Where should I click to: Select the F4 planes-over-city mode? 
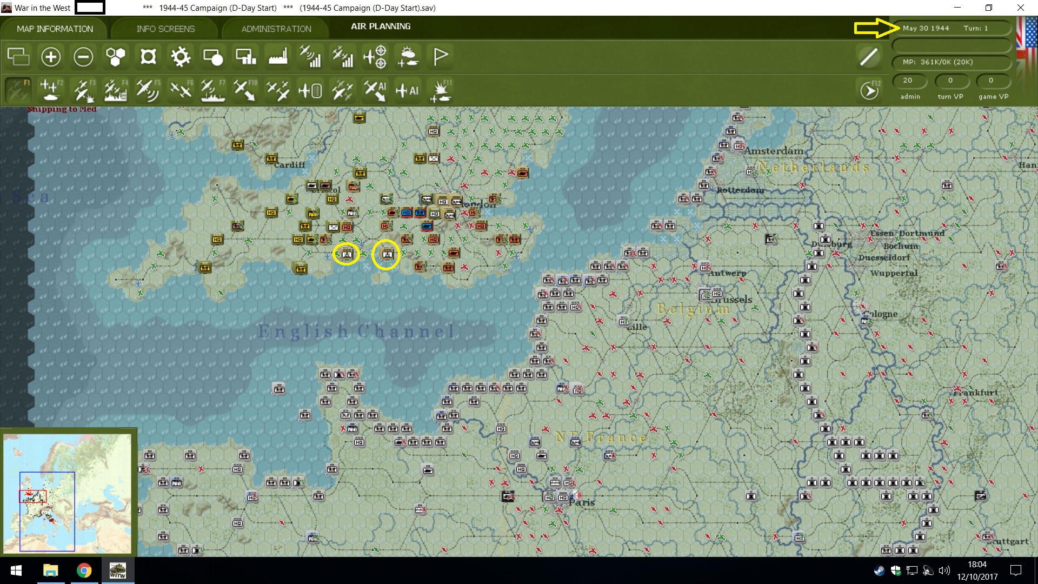[x=116, y=90]
